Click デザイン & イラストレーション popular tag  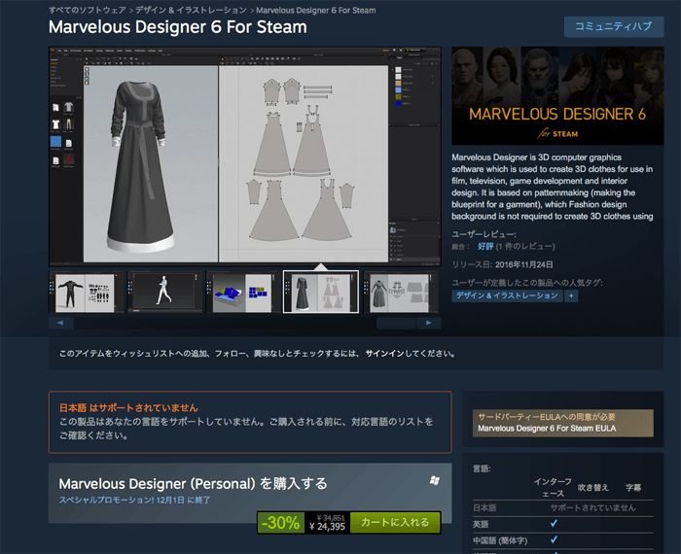[x=507, y=295]
